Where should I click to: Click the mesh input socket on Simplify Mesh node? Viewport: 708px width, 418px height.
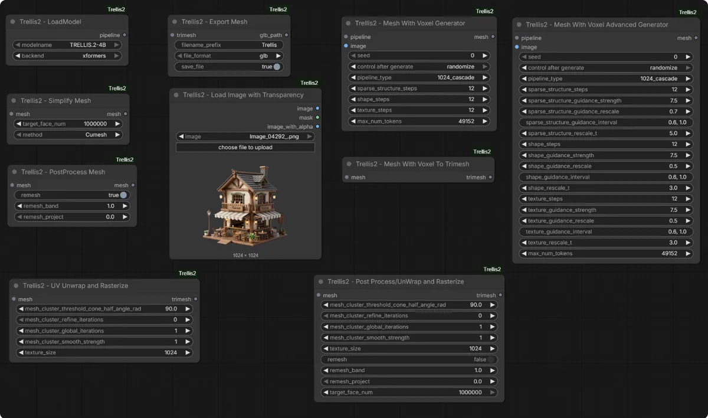(x=11, y=114)
